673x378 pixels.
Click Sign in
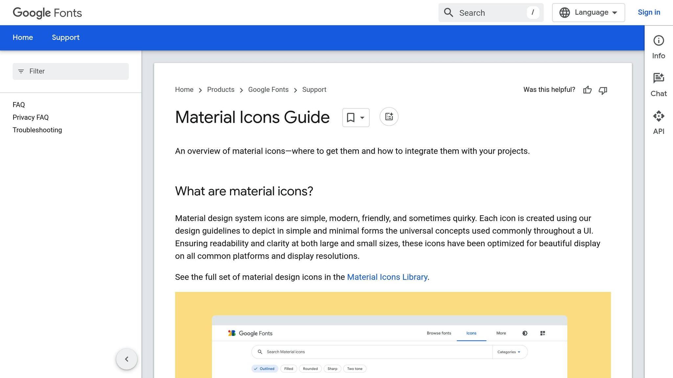tap(649, 12)
